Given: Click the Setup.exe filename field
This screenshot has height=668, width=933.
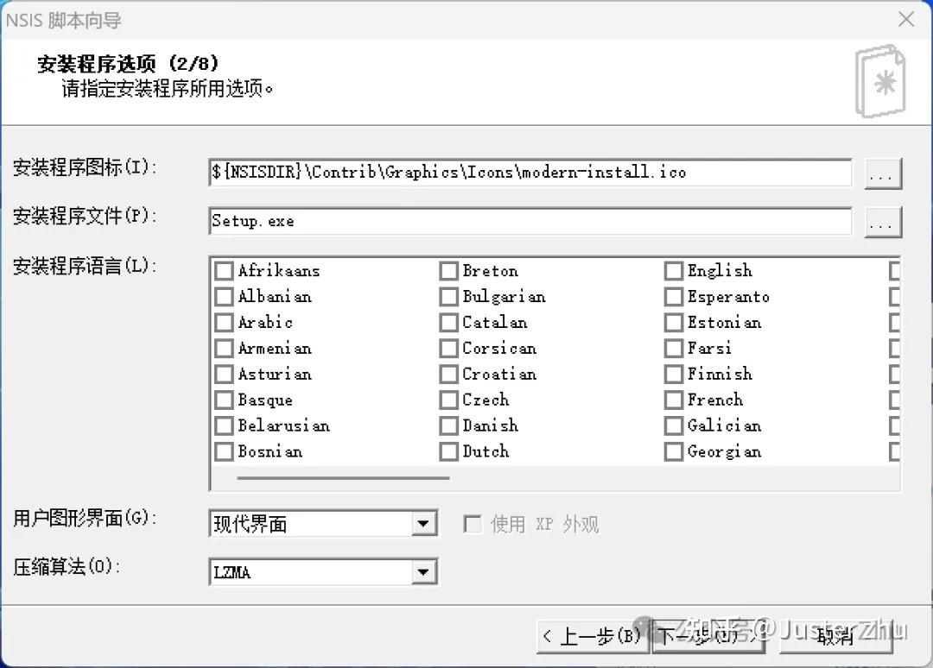Looking at the screenshot, I should (x=530, y=222).
